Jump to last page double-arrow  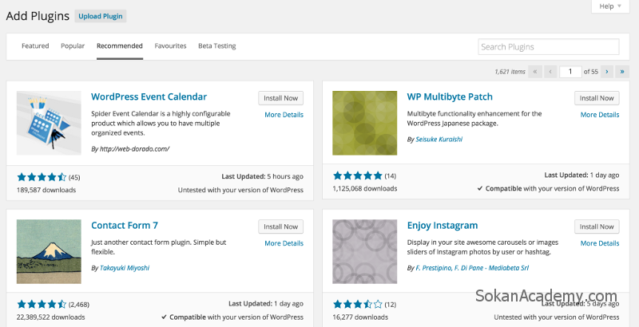click(622, 72)
